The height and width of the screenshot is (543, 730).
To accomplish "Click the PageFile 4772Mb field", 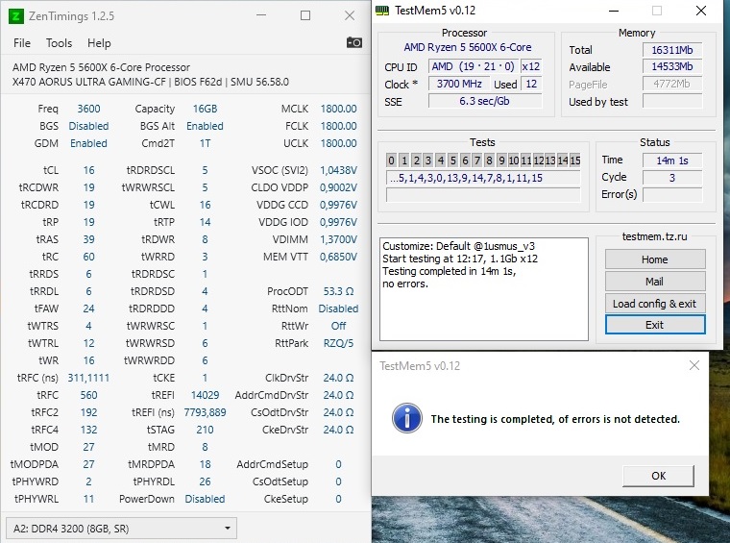I will (x=671, y=84).
